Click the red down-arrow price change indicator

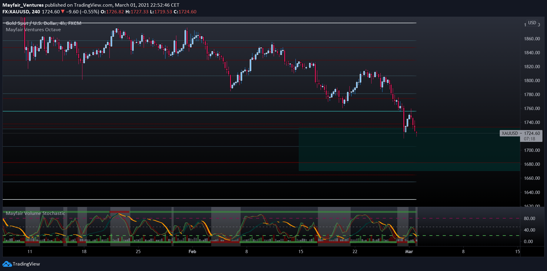(x=63, y=12)
